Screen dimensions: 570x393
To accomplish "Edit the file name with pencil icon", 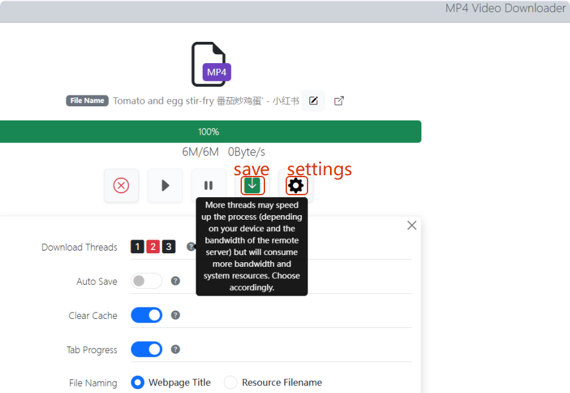I will 313,101.
